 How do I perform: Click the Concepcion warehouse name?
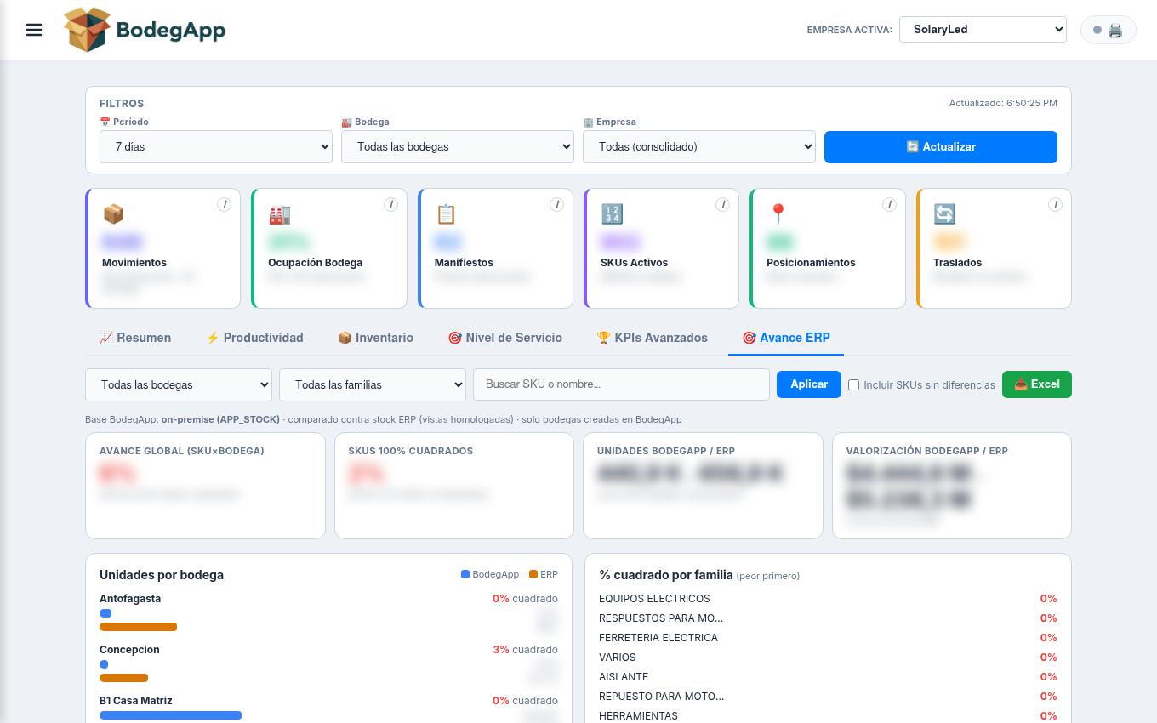point(129,650)
